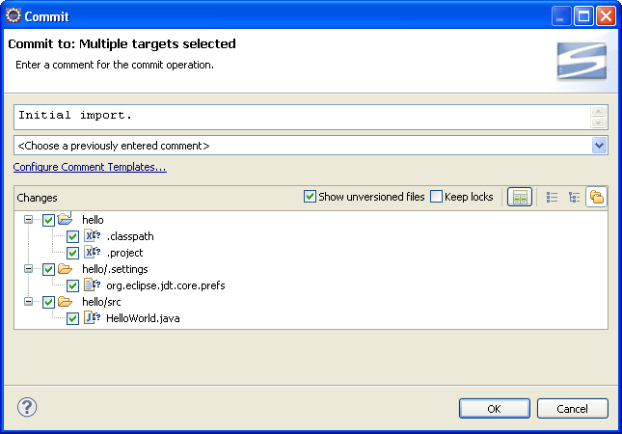Viewport: 622px width, 434px height.
Task: Click the HelloWorld.java file icon
Action: pyautogui.click(x=92, y=318)
